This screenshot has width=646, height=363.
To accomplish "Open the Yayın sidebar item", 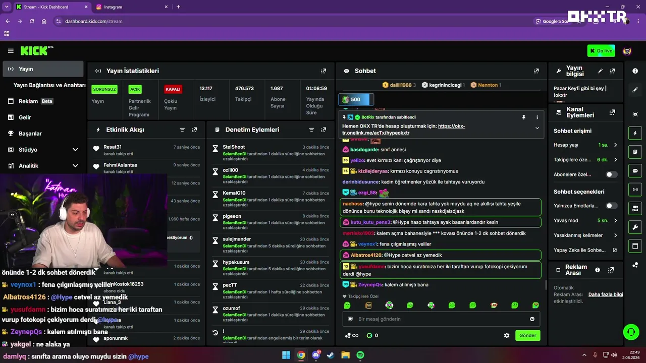I will pos(43,69).
